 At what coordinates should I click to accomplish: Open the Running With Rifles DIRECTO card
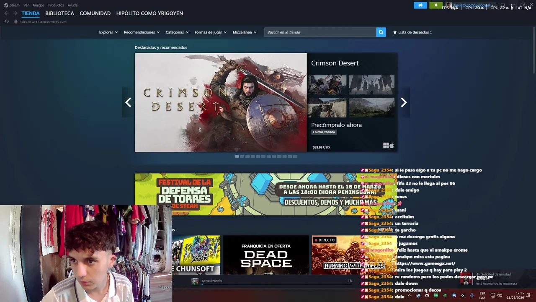[x=354, y=255]
